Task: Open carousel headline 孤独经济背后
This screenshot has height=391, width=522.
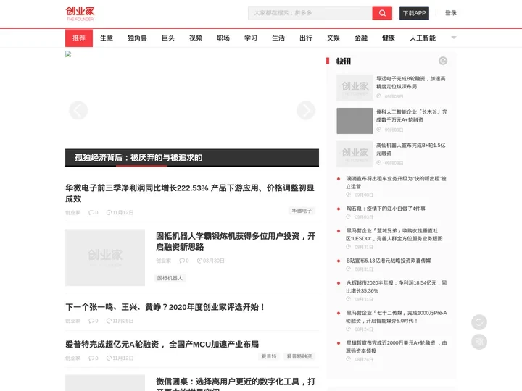Action: tap(138, 157)
